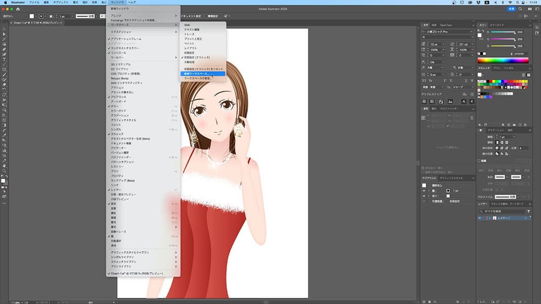The width and height of the screenshot is (541, 304).
Task: Enable the 破線 dashed line checkbox
Action: tap(480, 161)
